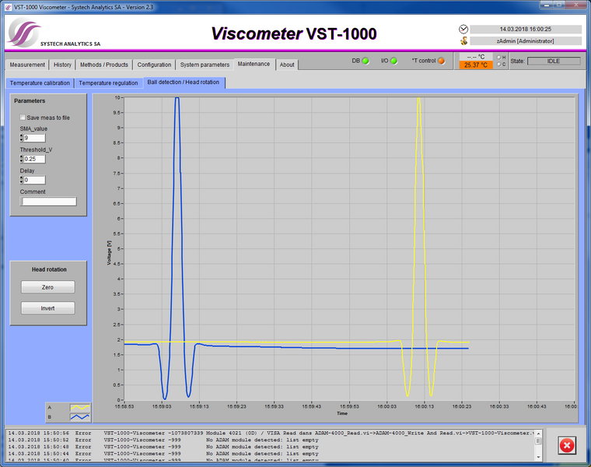Click the log scrollbar down arrow
591x467 pixels.
point(538,457)
